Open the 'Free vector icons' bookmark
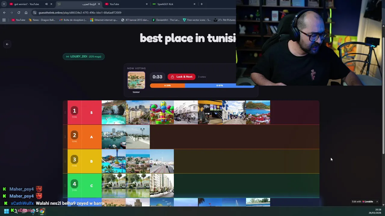 click(197, 20)
